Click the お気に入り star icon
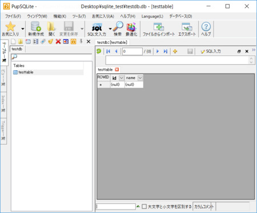 (10, 27)
